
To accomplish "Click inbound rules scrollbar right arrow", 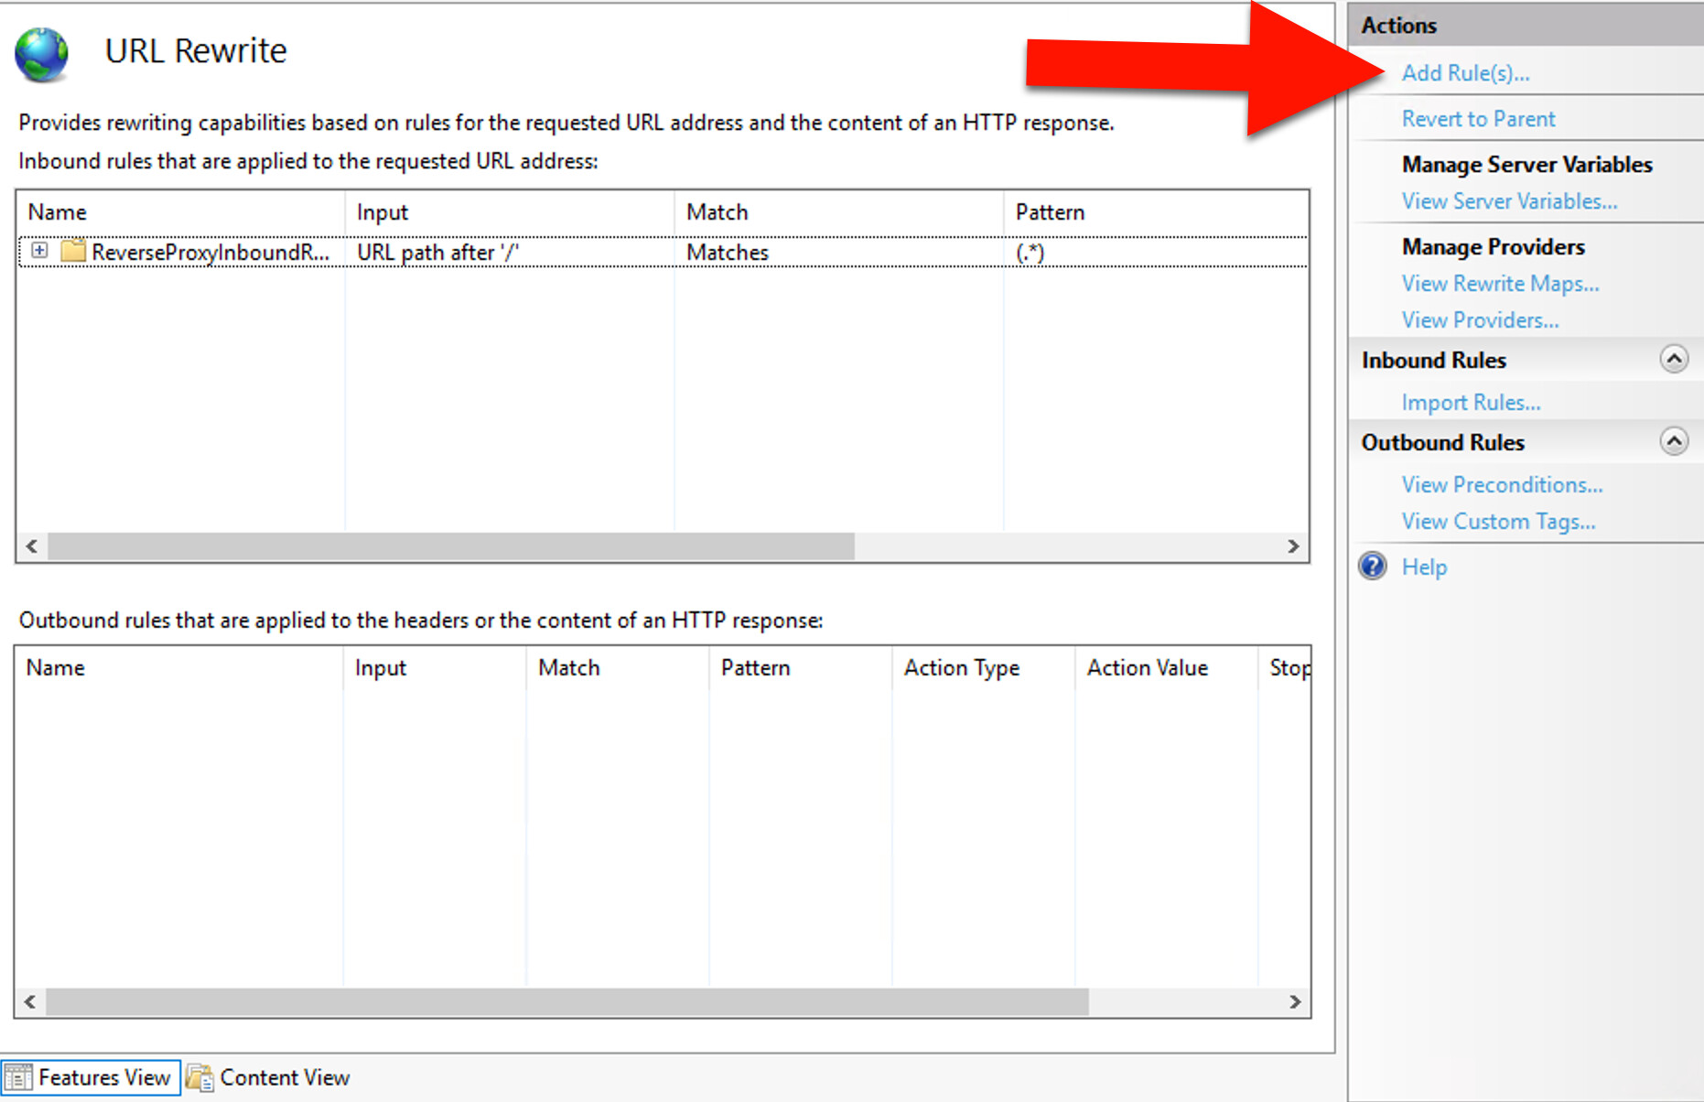I will click(x=1293, y=546).
